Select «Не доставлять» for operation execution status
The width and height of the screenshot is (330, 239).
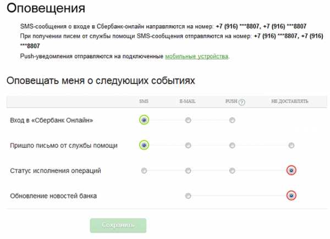click(291, 170)
